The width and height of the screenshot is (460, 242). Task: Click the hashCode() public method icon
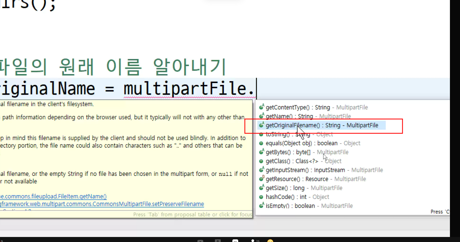pyautogui.click(x=261, y=197)
